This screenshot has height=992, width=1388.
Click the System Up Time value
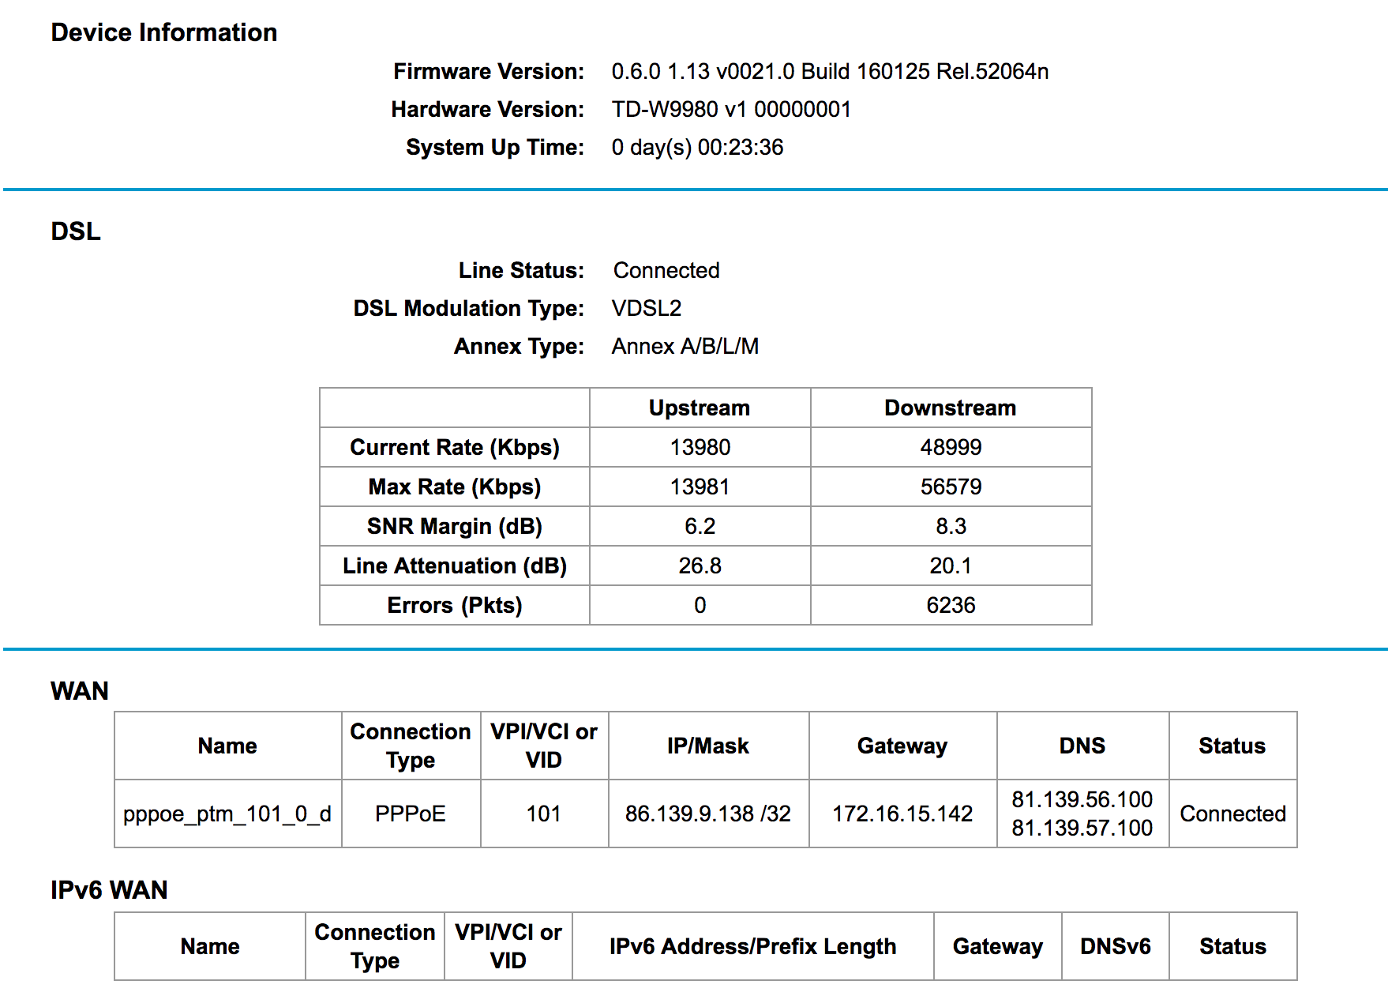(x=696, y=147)
